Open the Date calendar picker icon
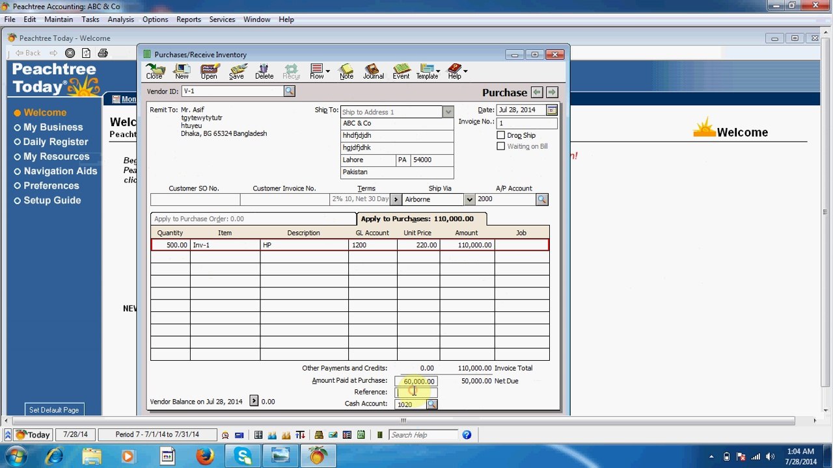The image size is (833, 468). coord(552,110)
